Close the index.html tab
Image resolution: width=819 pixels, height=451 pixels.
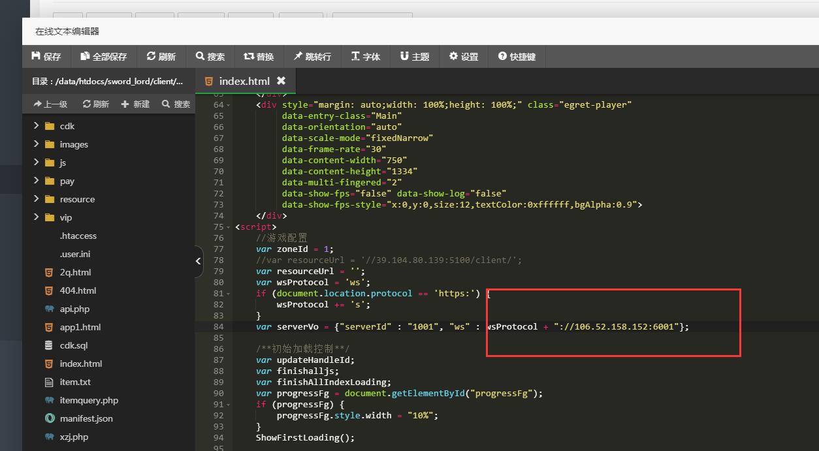[281, 81]
